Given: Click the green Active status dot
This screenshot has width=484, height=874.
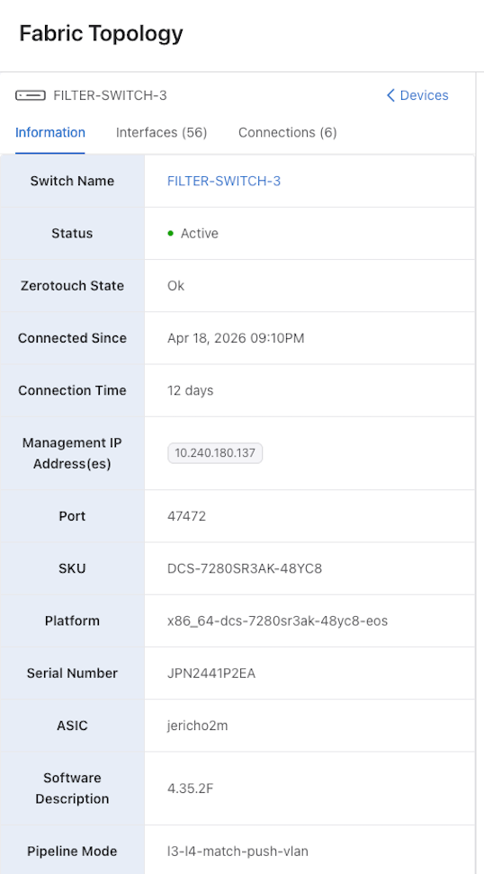Looking at the screenshot, I should pos(171,234).
